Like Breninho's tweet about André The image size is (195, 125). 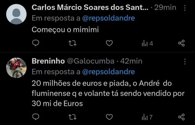click(109, 117)
